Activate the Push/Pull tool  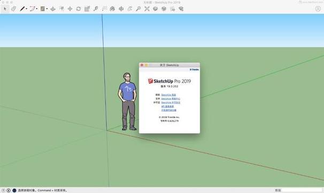click(x=53, y=9)
